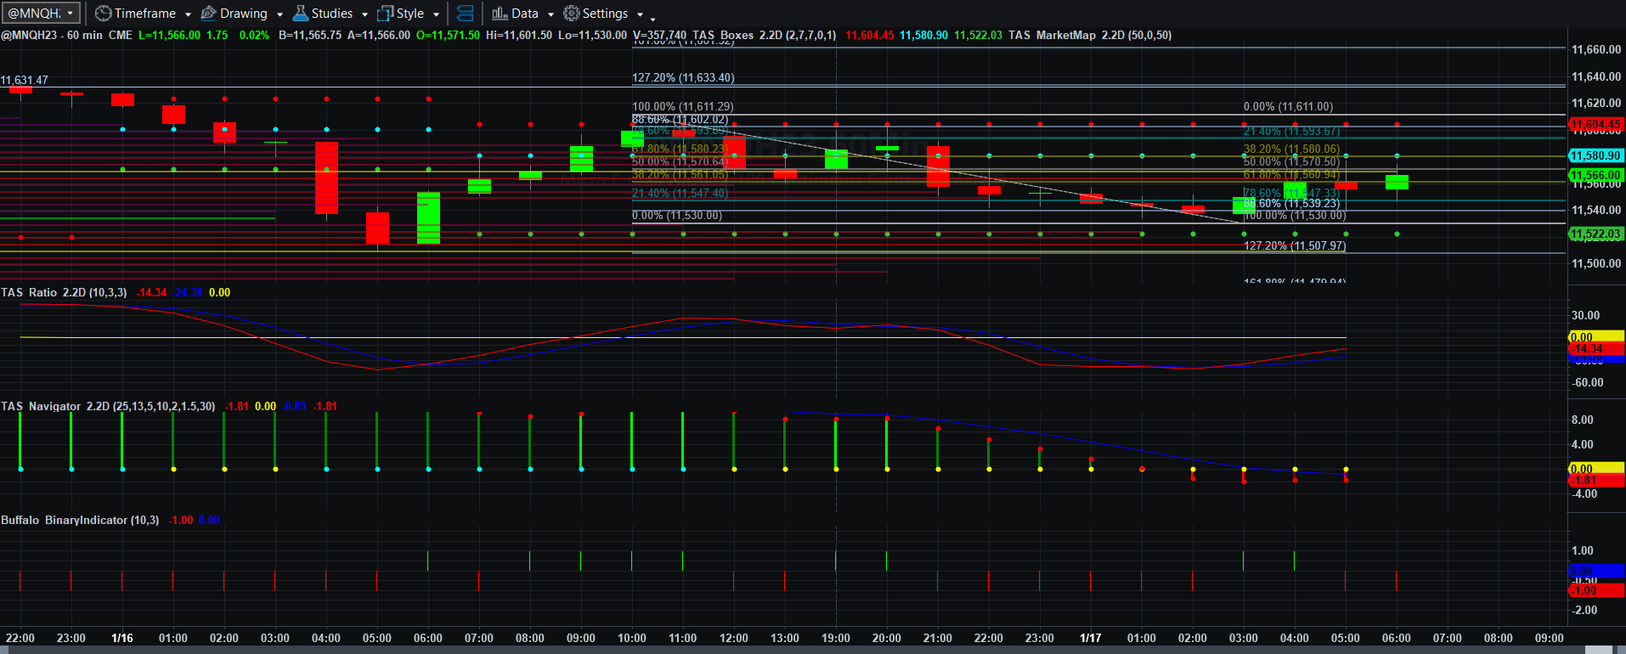Open the Drawing dropdown arrow

[279, 14]
